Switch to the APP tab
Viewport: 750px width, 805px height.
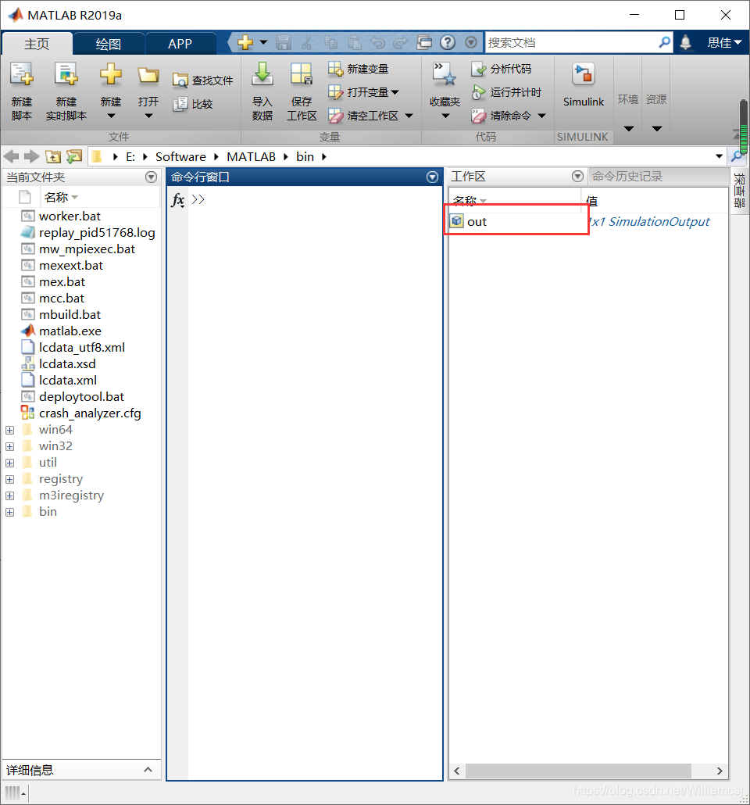[x=180, y=44]
